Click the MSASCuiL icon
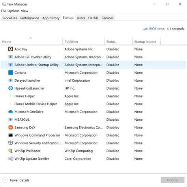 (x=11, y=120)
